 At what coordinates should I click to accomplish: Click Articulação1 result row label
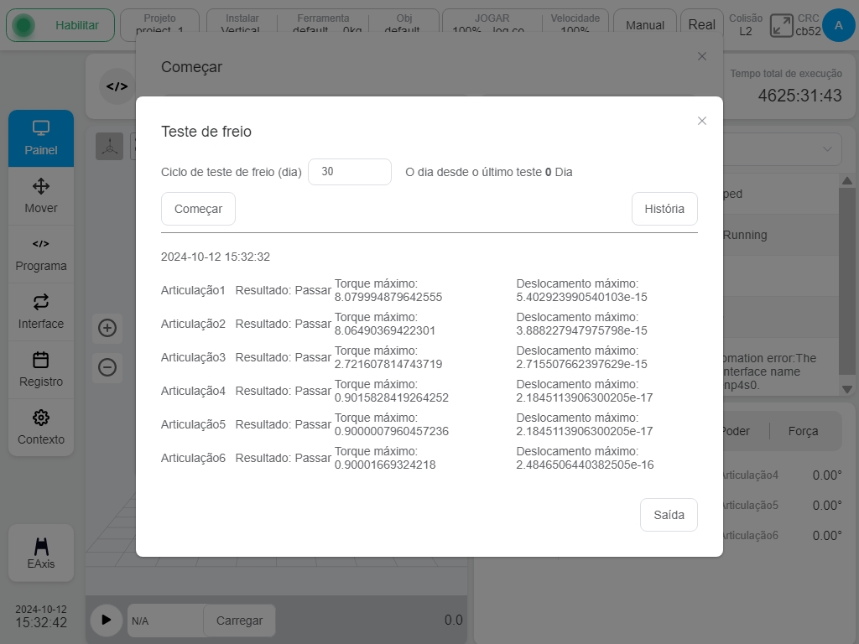click(x=193, y=290)
